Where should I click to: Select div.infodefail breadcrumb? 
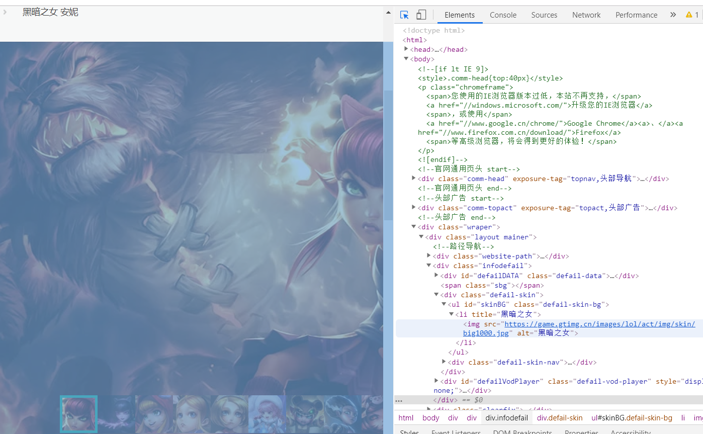click(507, 418)
